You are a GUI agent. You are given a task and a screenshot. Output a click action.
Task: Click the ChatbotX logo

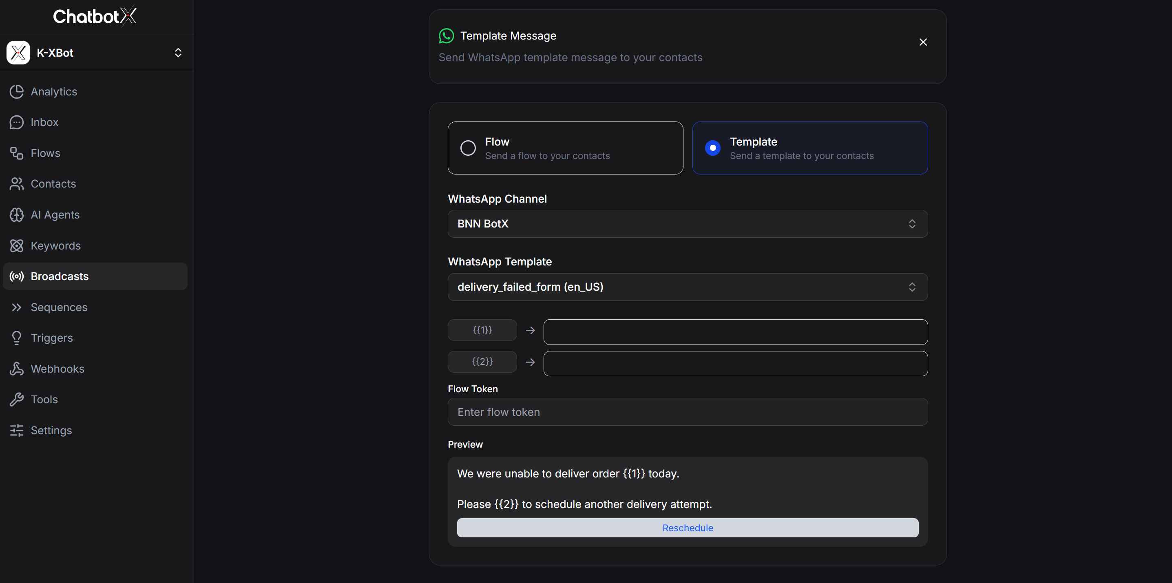pyautogui.click(x=95, y=16)
